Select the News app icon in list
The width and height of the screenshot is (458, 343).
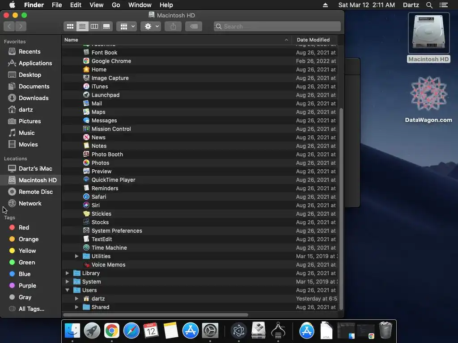pyautogui.click(x=86, y=138)
